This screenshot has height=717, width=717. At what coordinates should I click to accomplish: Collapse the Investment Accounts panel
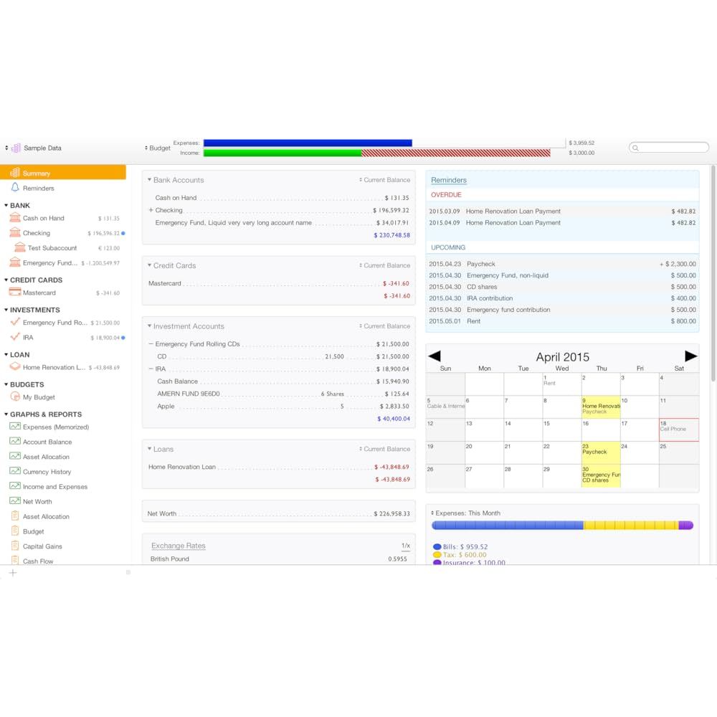[150, 326]
